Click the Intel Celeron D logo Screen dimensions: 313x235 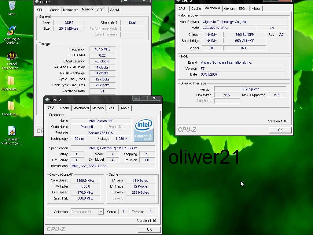tap(144, 130)
